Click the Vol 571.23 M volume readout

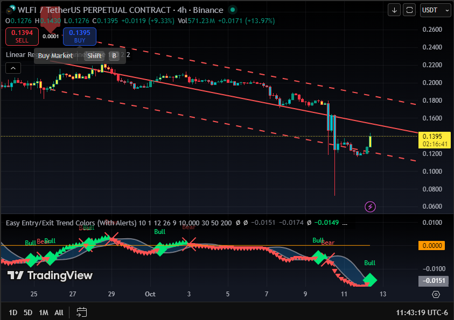[196, 21]
